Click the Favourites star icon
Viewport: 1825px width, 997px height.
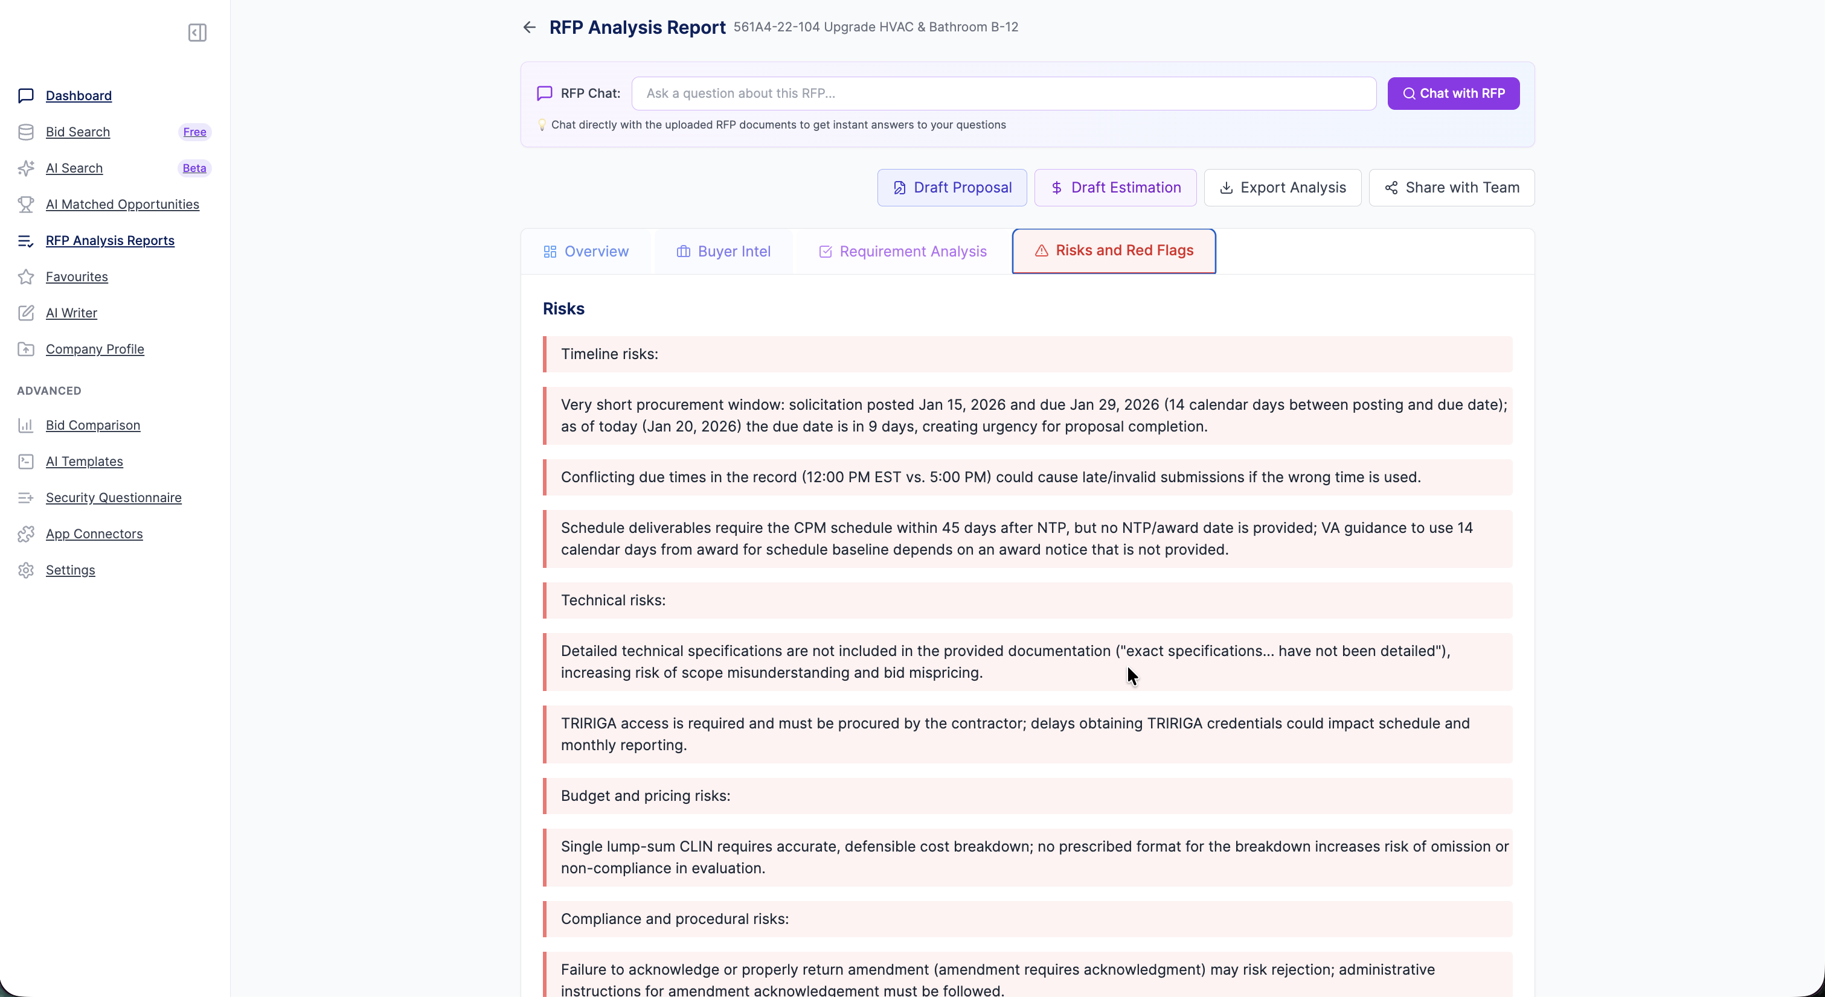(x=26, y=277)
